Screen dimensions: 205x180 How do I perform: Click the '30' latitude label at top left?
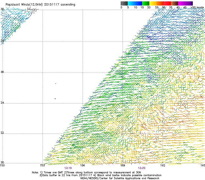(x=2, y=9)
